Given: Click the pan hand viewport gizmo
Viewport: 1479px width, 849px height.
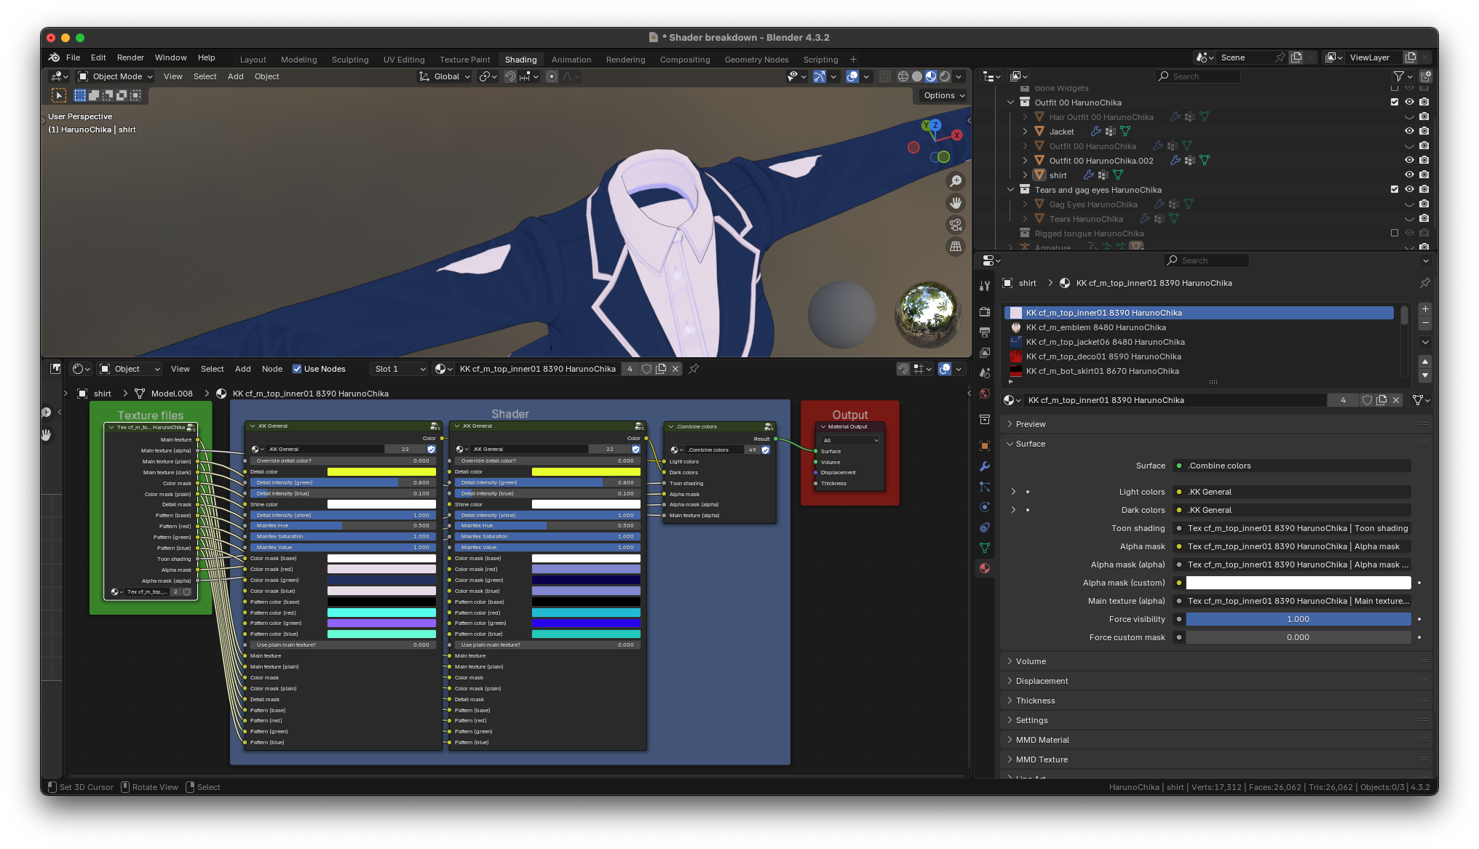Looking at the screenshot, I should coord(956,203).
